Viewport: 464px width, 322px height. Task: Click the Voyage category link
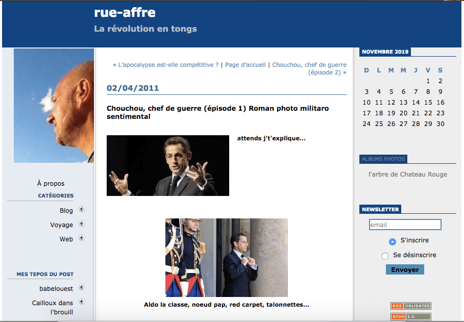point(62,225)
